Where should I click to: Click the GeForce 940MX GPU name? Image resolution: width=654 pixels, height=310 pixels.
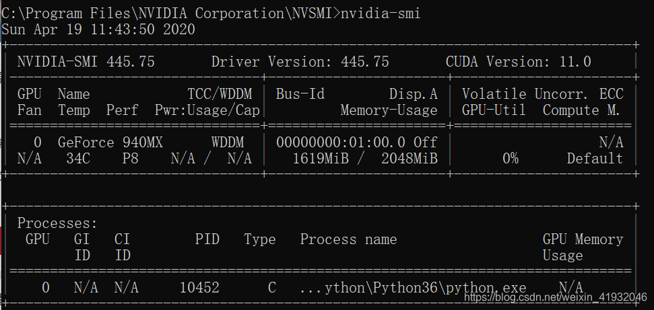pos(110,143)
